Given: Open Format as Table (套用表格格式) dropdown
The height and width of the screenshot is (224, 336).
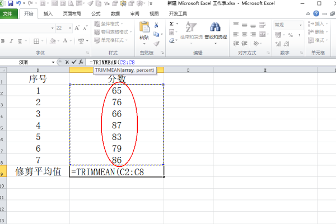Looking at the screenshot, I should (x=113, y=32).
